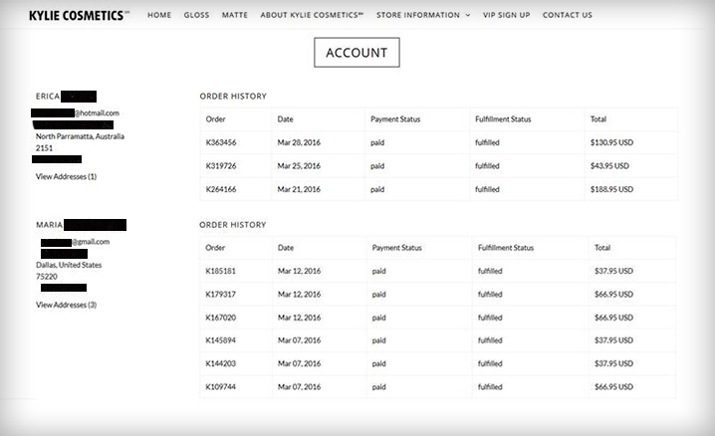Screen dimensions: 715x436
Task: Open About Kylie Cosmetics page
Action: 312,15
